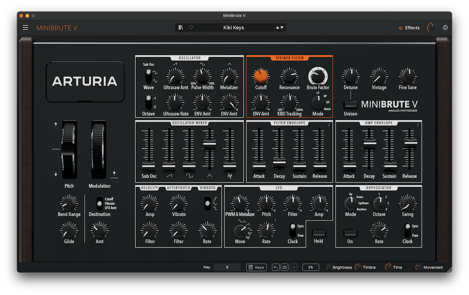Image resolution: width=469 pixels, height=295 pixels.
Task: Toggle the Vibrato waveform switch
Action: click(207, 204)
